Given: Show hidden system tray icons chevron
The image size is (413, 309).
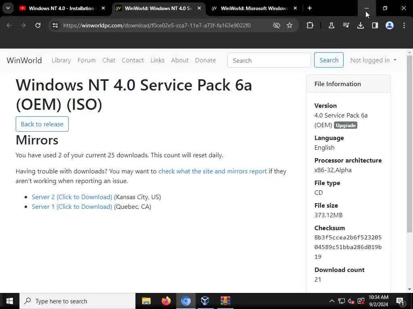Looking at the screenshot, I should (x=332, y=301).
